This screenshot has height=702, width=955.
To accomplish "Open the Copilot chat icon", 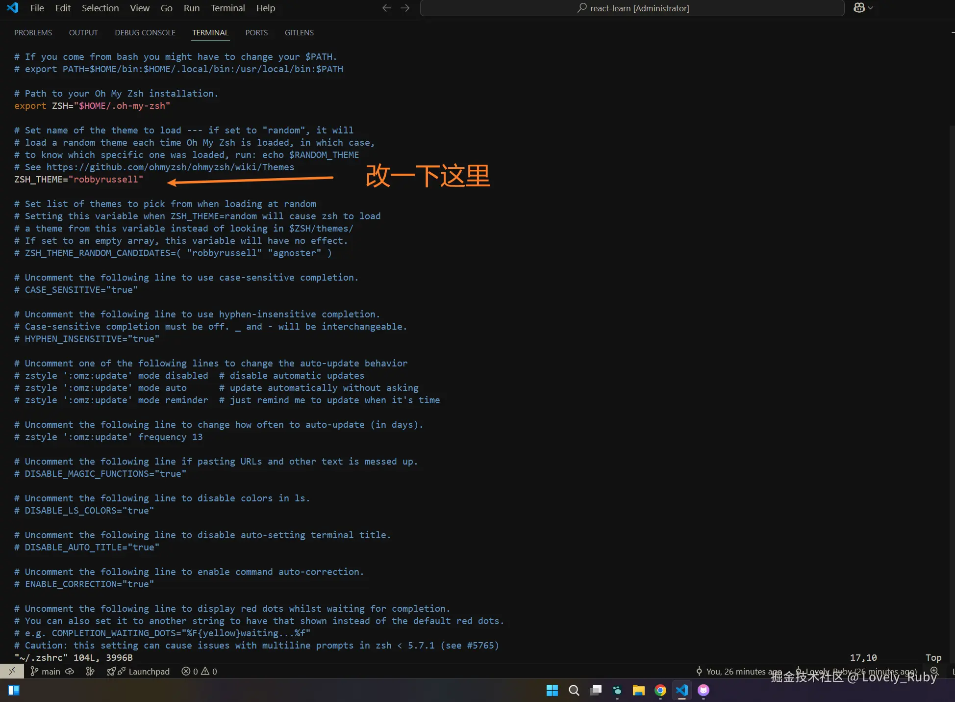I will 859,8.
